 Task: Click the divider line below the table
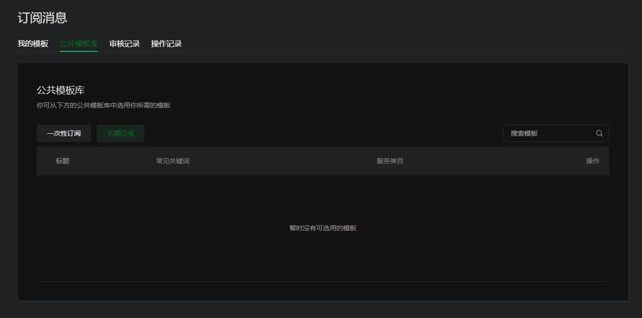tap(323, 281)
